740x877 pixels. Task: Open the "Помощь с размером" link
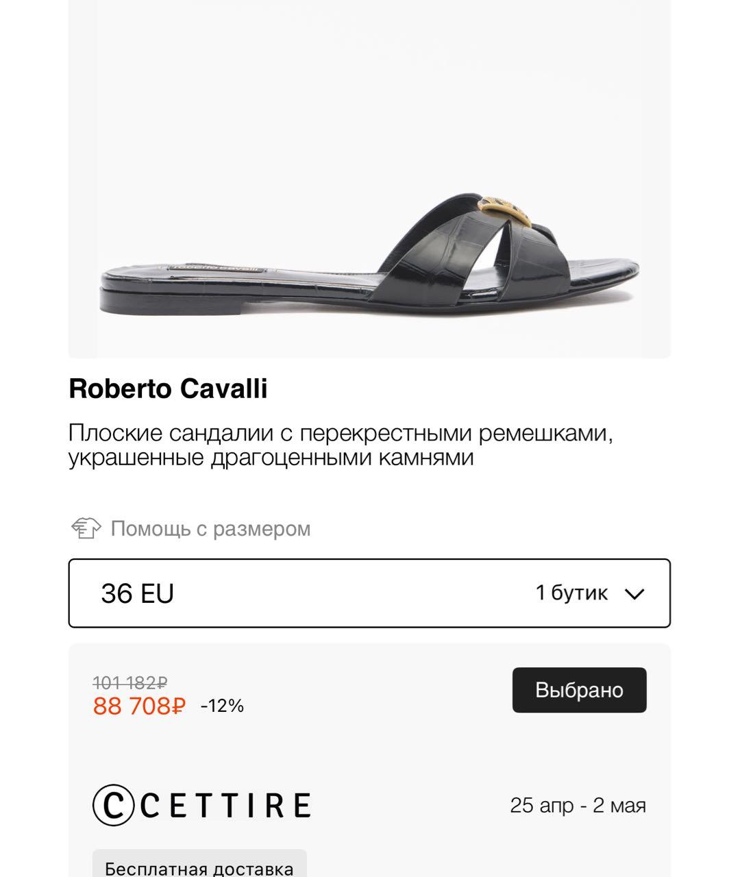pyautogui.click(x=210, y=529)
